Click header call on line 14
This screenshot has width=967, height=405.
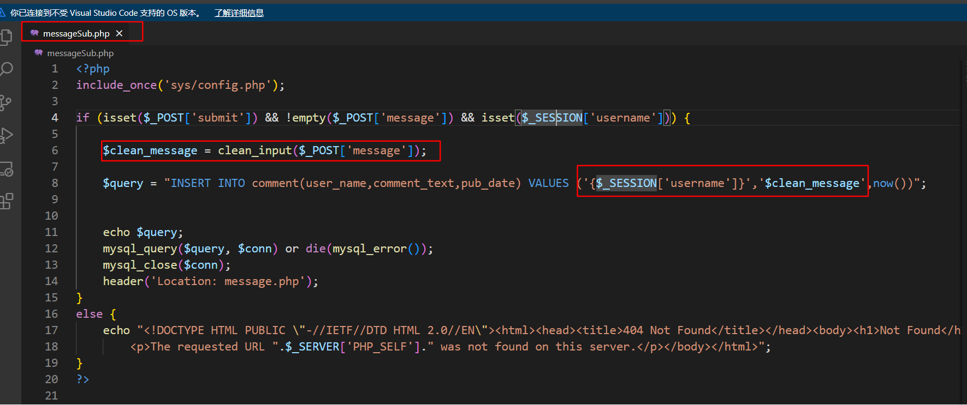click(123, 281)
